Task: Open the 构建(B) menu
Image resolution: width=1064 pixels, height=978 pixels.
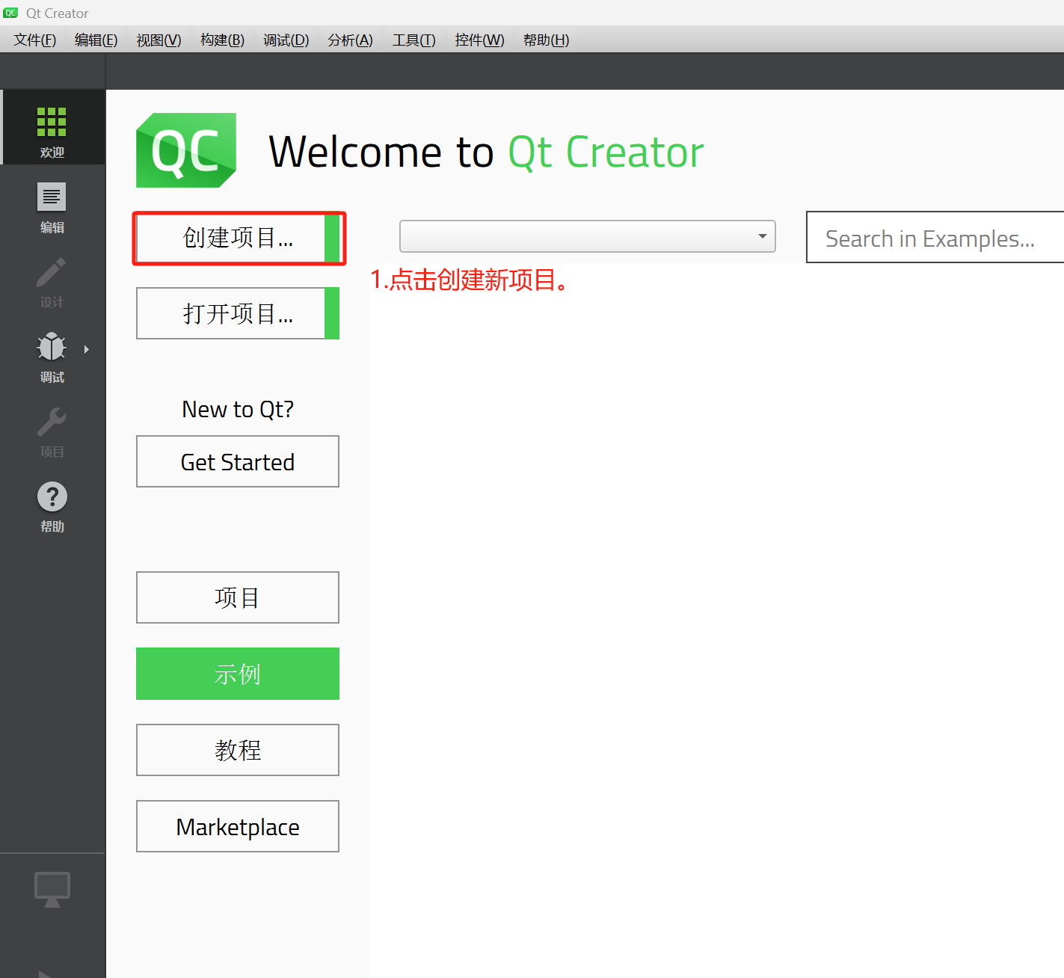Action: [x=221, y=40]
